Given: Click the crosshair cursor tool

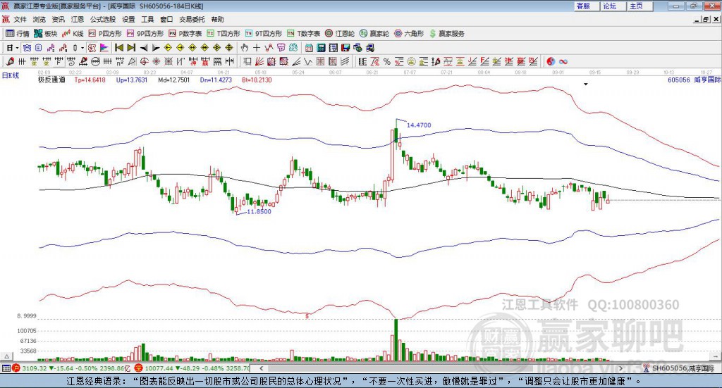Looking at the screenshot, I should coord(257,48).
